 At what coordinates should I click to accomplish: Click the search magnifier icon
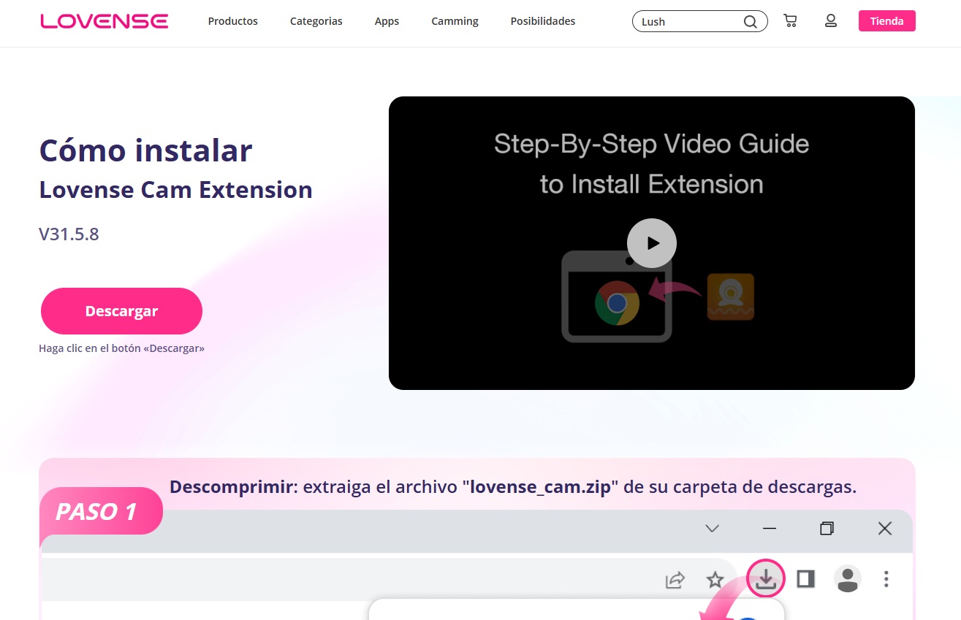coord(750,22)
